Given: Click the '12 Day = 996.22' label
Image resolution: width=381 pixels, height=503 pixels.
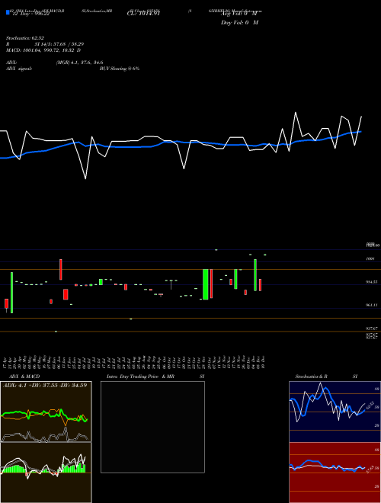Looking at the screenshot, I should pos(30,14).
